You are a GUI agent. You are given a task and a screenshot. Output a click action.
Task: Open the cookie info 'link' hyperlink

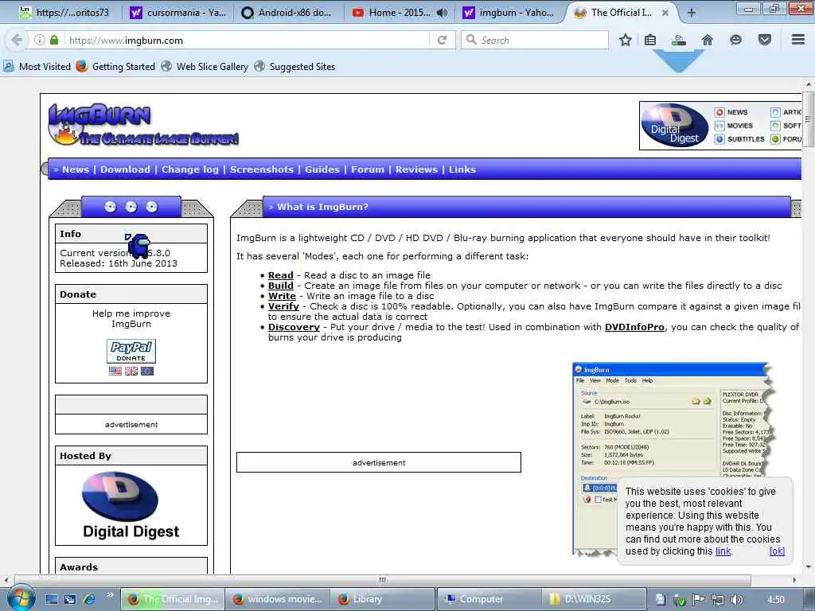(x=723, y=551)
